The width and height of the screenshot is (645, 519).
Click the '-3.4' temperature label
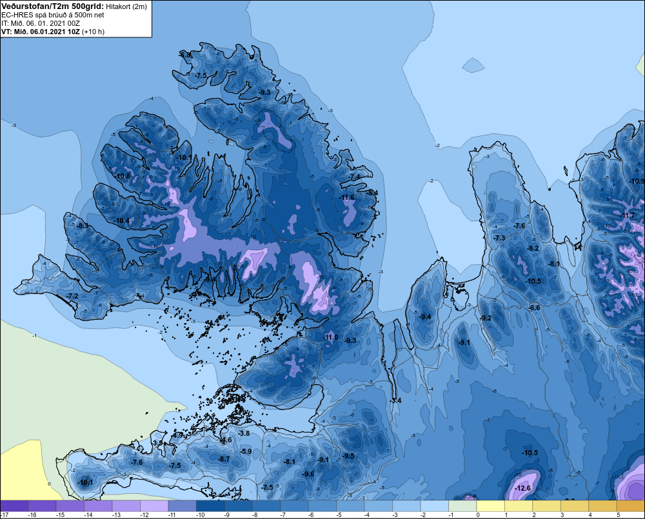pyautogui.click(x=395, y=400)
